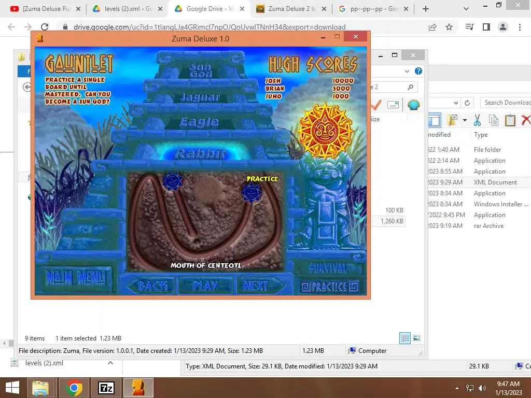Select the rar Archive row
This screenshot has height=398, width=531.
(x=479, y=226)
